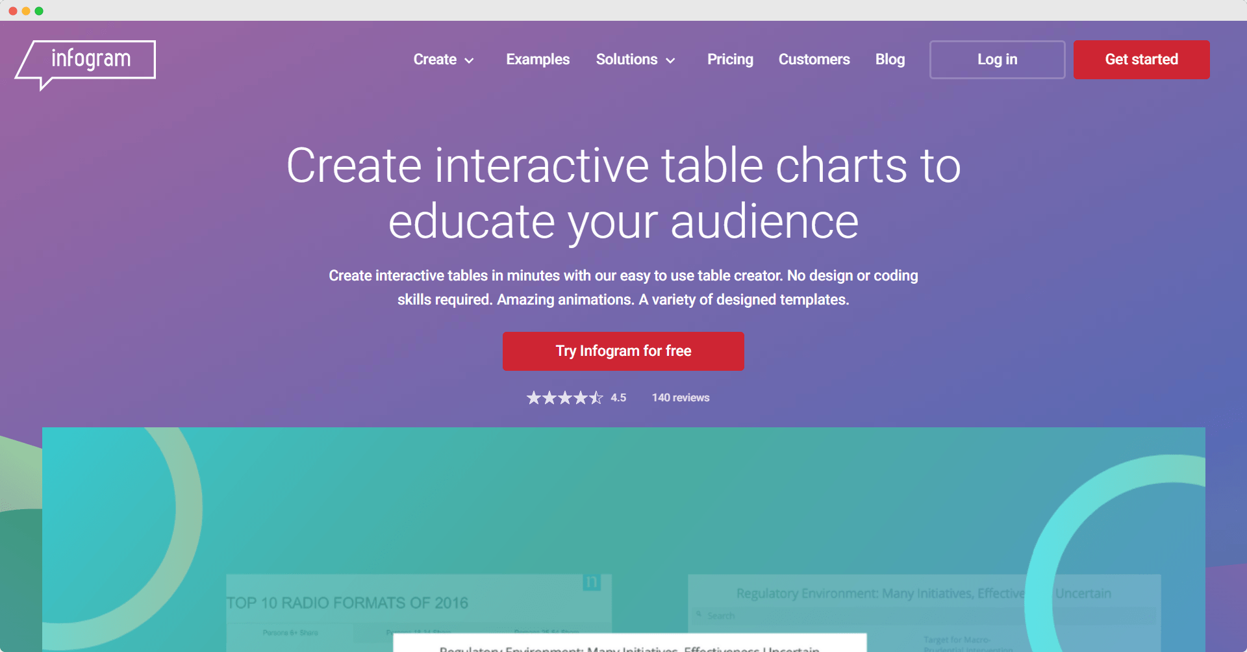Open the Blog link
This screenshot has width=1247, height=652.
890,60
